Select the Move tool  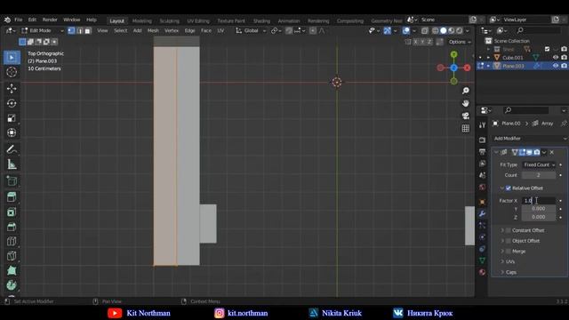pyautogui.click(x=12, y=89)
